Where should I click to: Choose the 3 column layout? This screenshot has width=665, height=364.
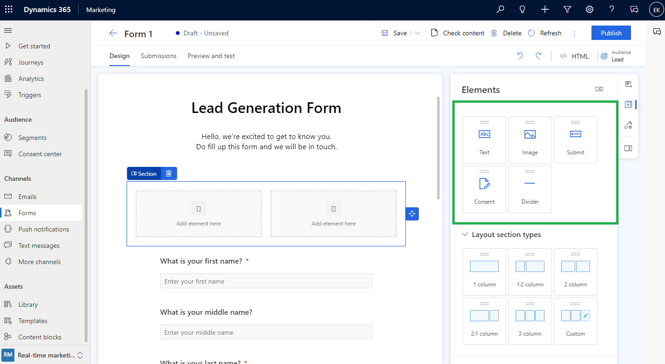point(530,321)
